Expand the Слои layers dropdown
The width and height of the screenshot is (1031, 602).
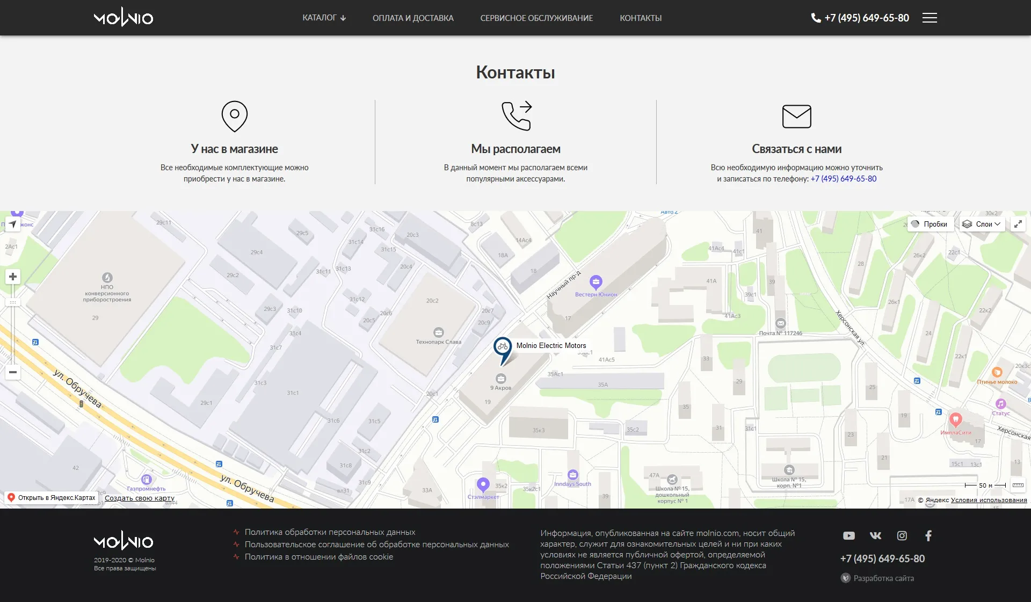(982, 224)
